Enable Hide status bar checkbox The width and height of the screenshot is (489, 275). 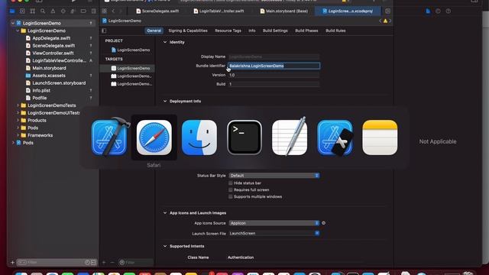pyautogui.click(x=231, y=183)
